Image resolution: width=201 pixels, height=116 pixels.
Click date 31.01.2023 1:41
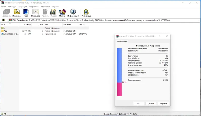coord(70,31)
